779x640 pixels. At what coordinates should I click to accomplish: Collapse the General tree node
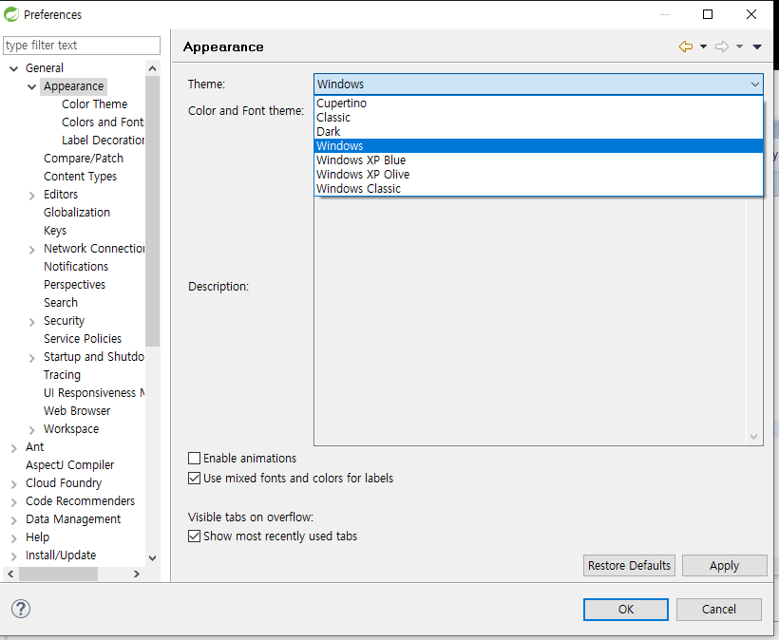click(14, 68)
